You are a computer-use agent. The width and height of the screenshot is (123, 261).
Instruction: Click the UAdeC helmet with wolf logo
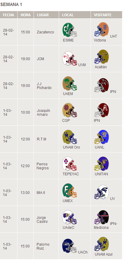pyautogui.click(x=70, y=218)
